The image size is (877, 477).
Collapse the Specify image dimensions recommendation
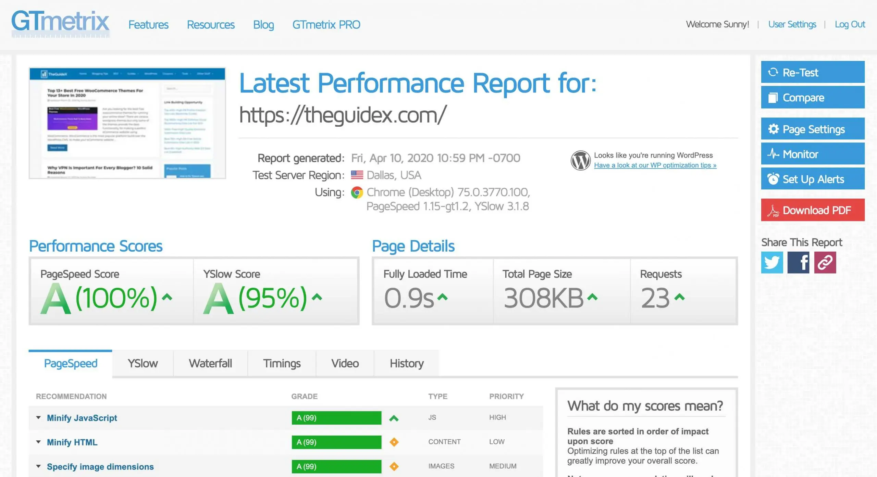pyautogui.click(x=39, y=466)
